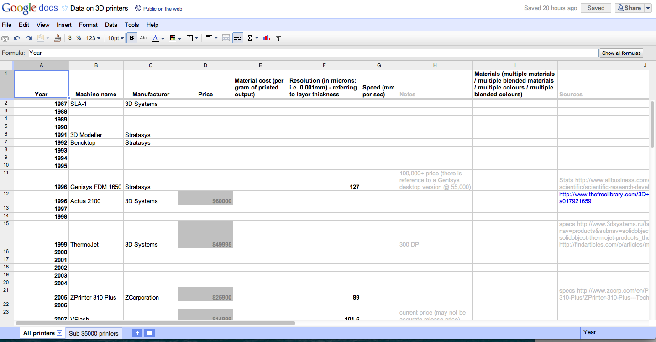Open the thefreelibrary.com link in row 12
Screen dimensions: 656x342
[604, 198]
